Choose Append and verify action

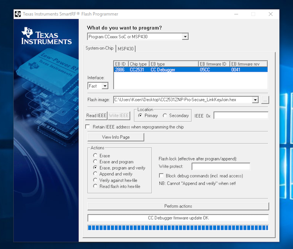pos(96,174)
